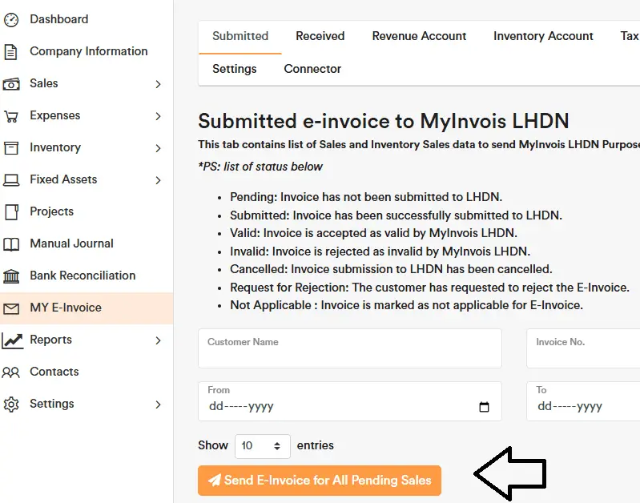The width and height of the screenshot is (640, 503).
Task: Click the Inventory box icon
Action: click(11, 148)
